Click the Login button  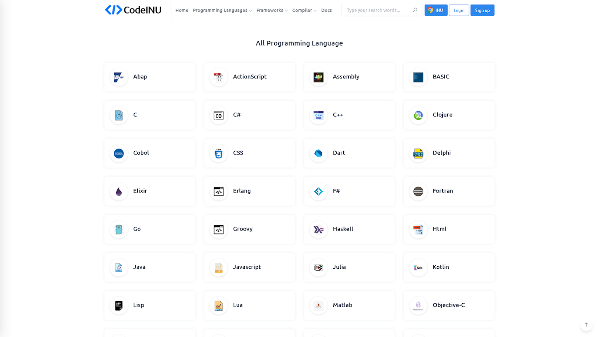(459, 10)
